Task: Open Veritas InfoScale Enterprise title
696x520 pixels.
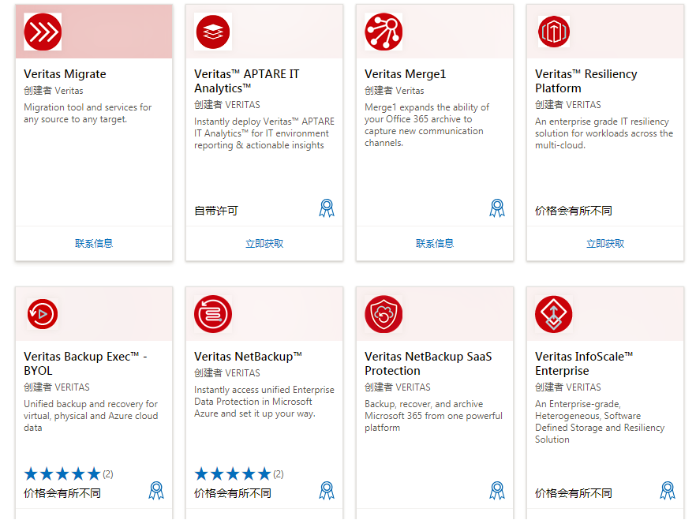Action: click(x=584, y=364)
